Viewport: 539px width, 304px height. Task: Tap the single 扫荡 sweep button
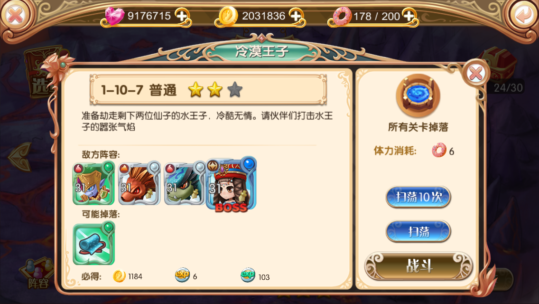click(x=418, y=231)
